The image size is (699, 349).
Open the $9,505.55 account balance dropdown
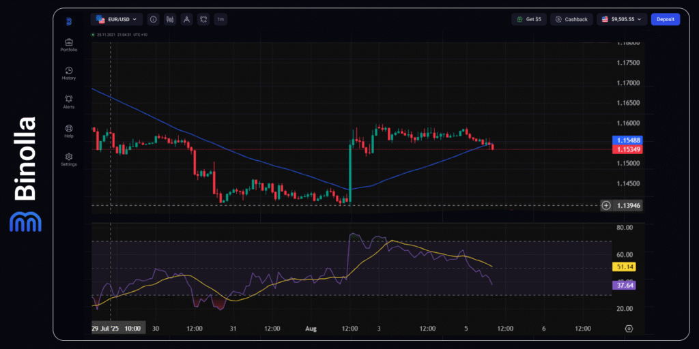click(x=621, y=20)
